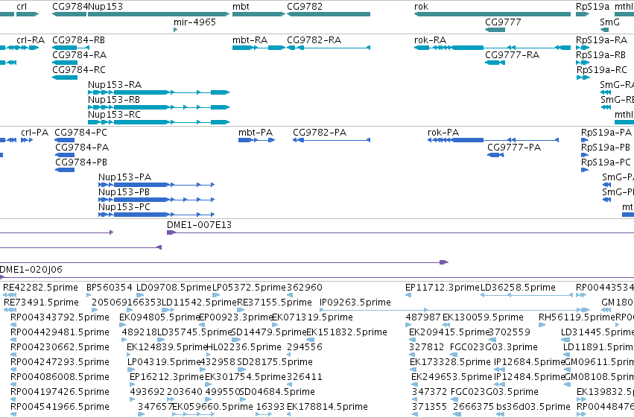Screen dimensions: 634x418
Task: Click the rok-RA transcript
Action: click(492, 48)
